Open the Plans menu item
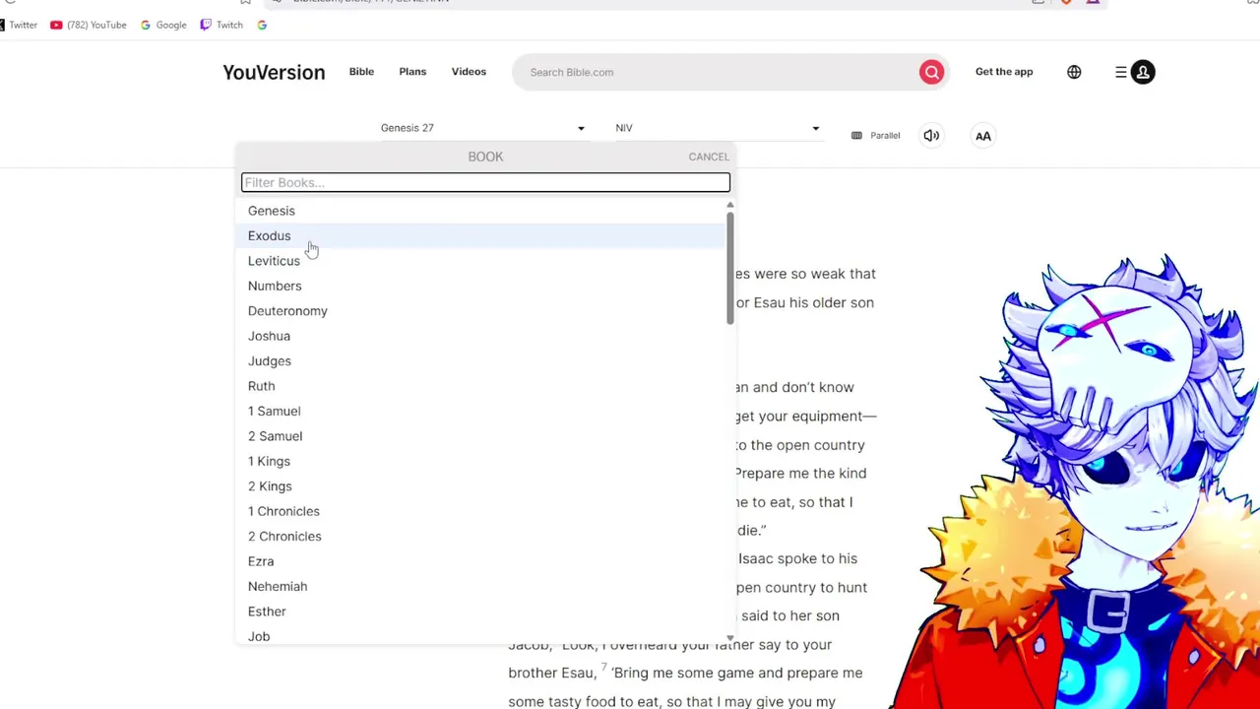Viewport: 1260px width, 709px height. click(412, 72)
